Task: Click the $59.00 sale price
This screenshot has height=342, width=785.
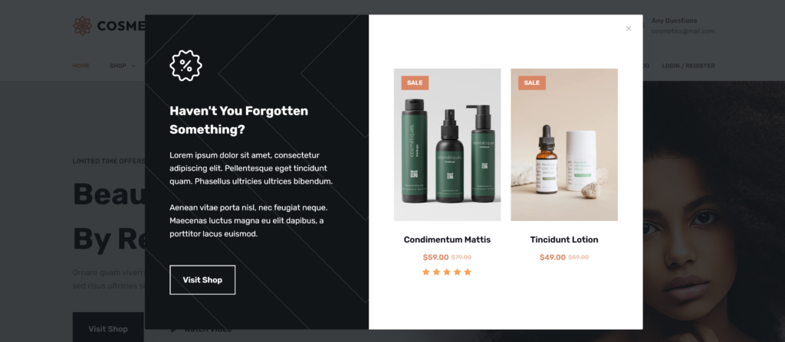Action: coord(435,258)
